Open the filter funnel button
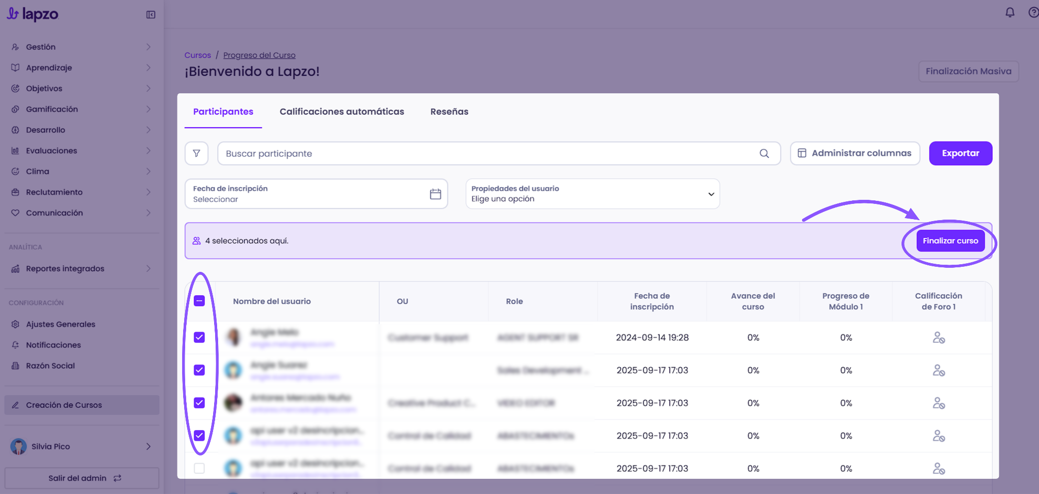The image size is (1039, 494). click(196, 153)
